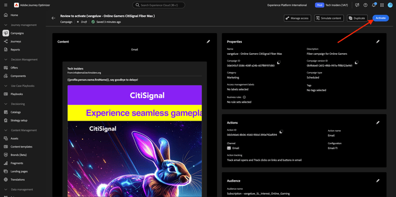Viewport: 396px width, 197px height.
Task: Open the help question mark icon
Action: point(365,5)
